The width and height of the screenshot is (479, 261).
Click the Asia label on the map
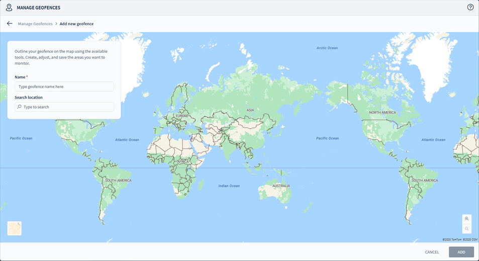(x=250, y=110)
